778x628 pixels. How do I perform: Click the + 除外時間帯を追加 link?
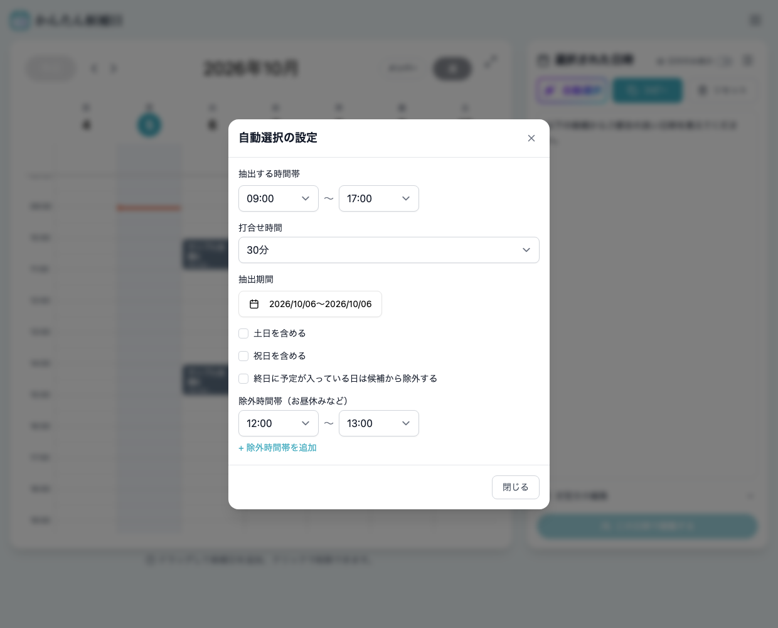click(x=277, y=448)
